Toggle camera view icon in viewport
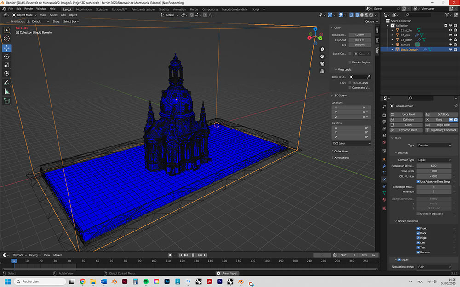The image size is (460, 287). click(x=322, y=63)
